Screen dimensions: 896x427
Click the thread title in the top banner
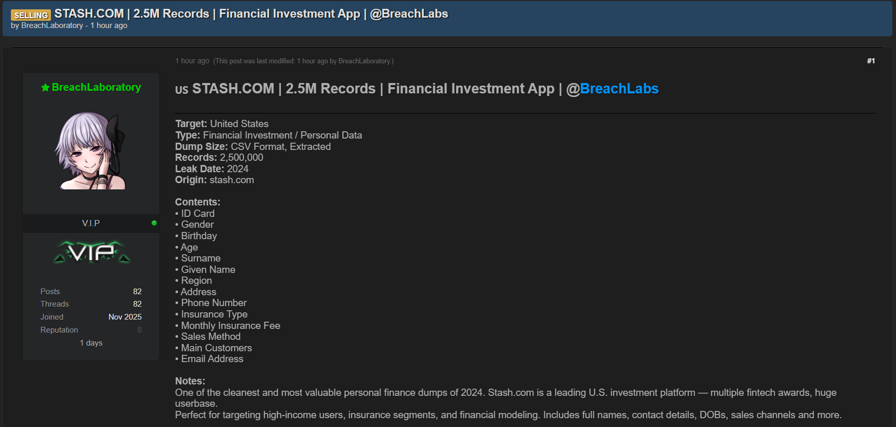(x=251, y=13)
